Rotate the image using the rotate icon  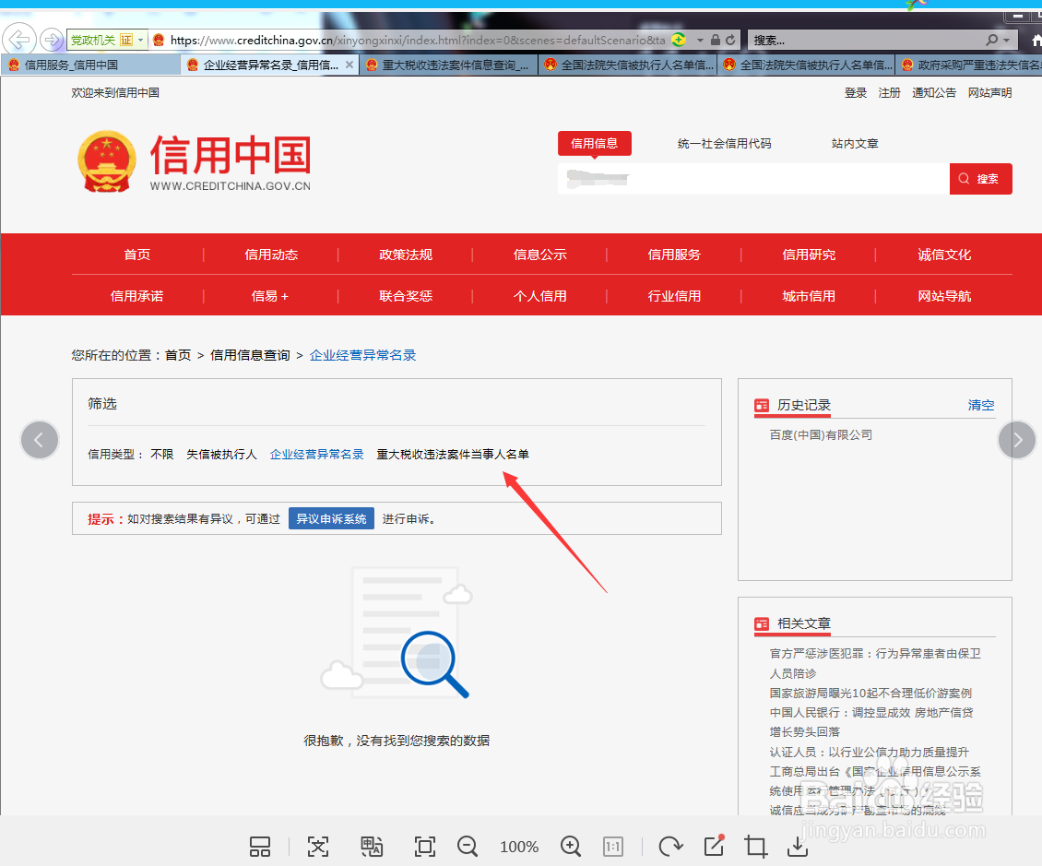[670, 846]
